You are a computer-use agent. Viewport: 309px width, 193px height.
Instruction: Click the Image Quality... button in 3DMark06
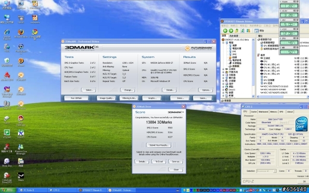click(106, 98)
